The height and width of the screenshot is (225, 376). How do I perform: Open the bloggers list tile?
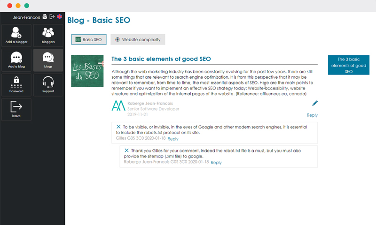48,35
